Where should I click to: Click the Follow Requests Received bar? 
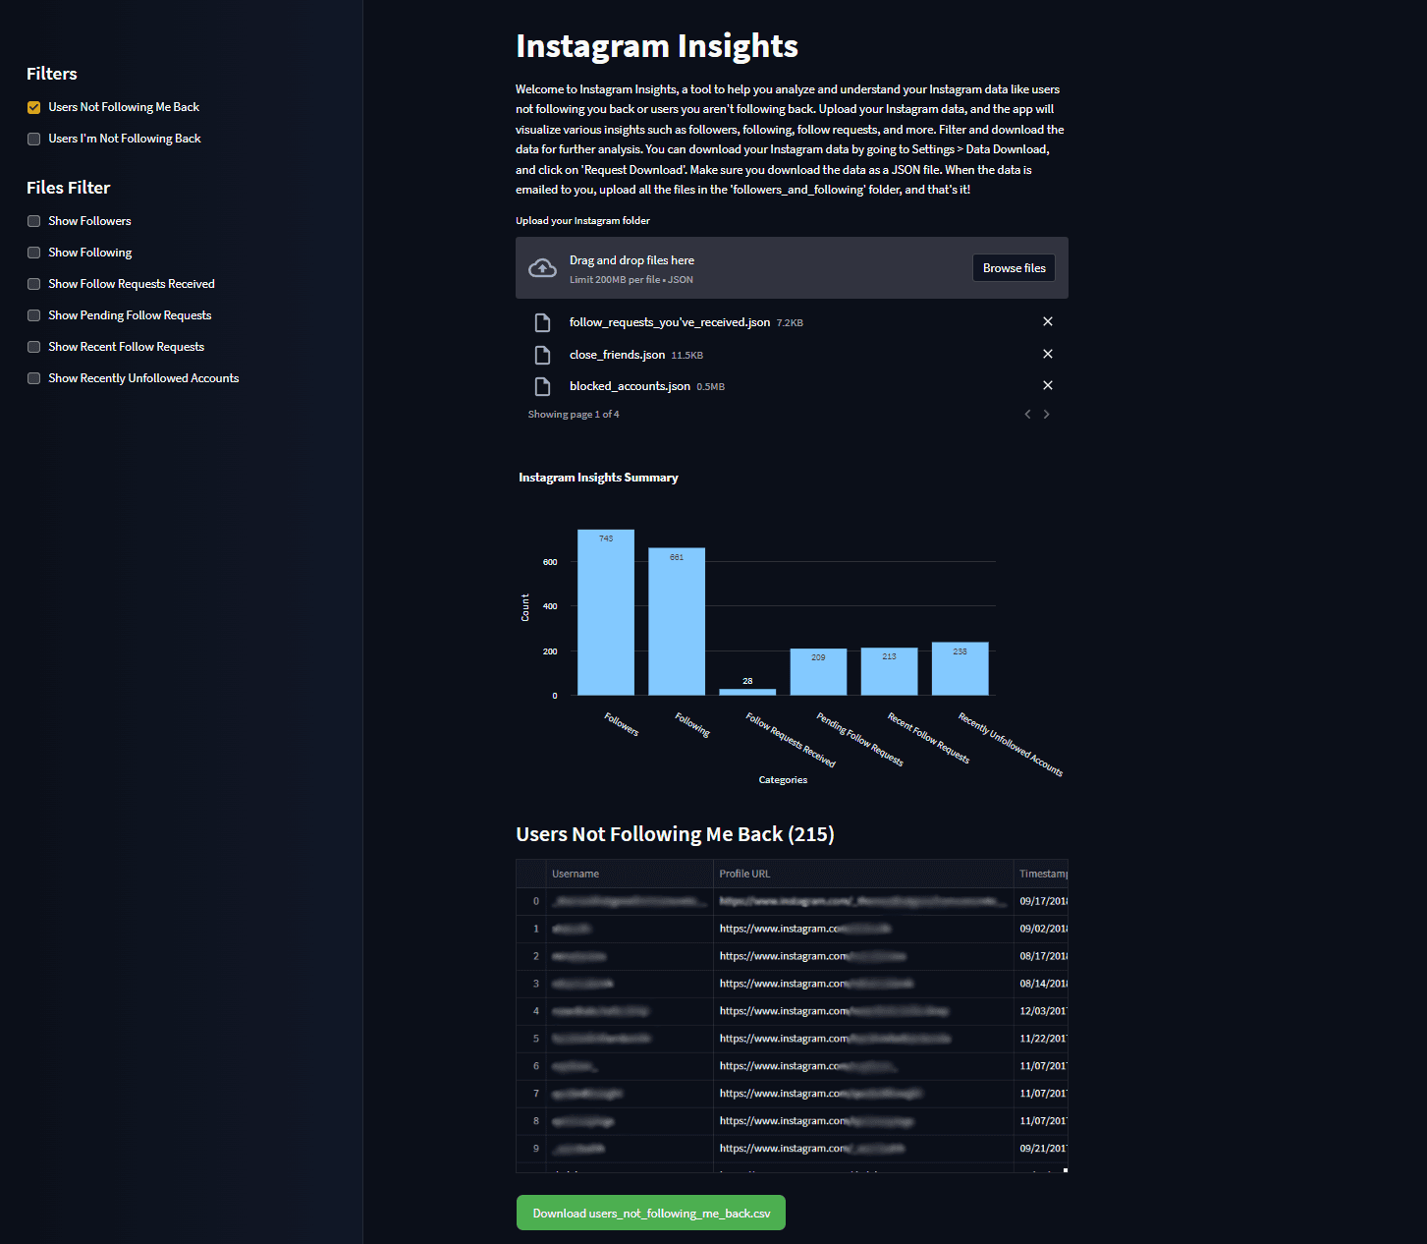pos(747,692)
